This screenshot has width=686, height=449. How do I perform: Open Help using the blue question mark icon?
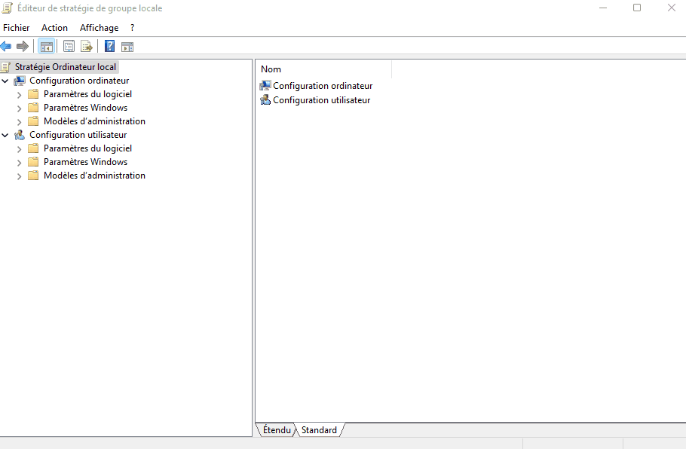109,46
